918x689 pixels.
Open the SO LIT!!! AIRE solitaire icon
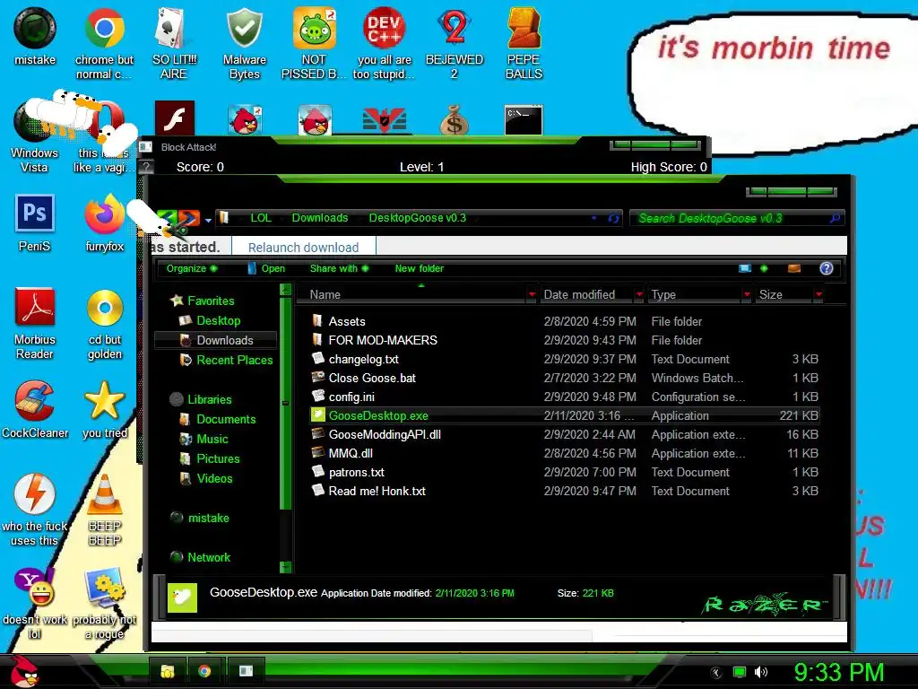[174, 44]
